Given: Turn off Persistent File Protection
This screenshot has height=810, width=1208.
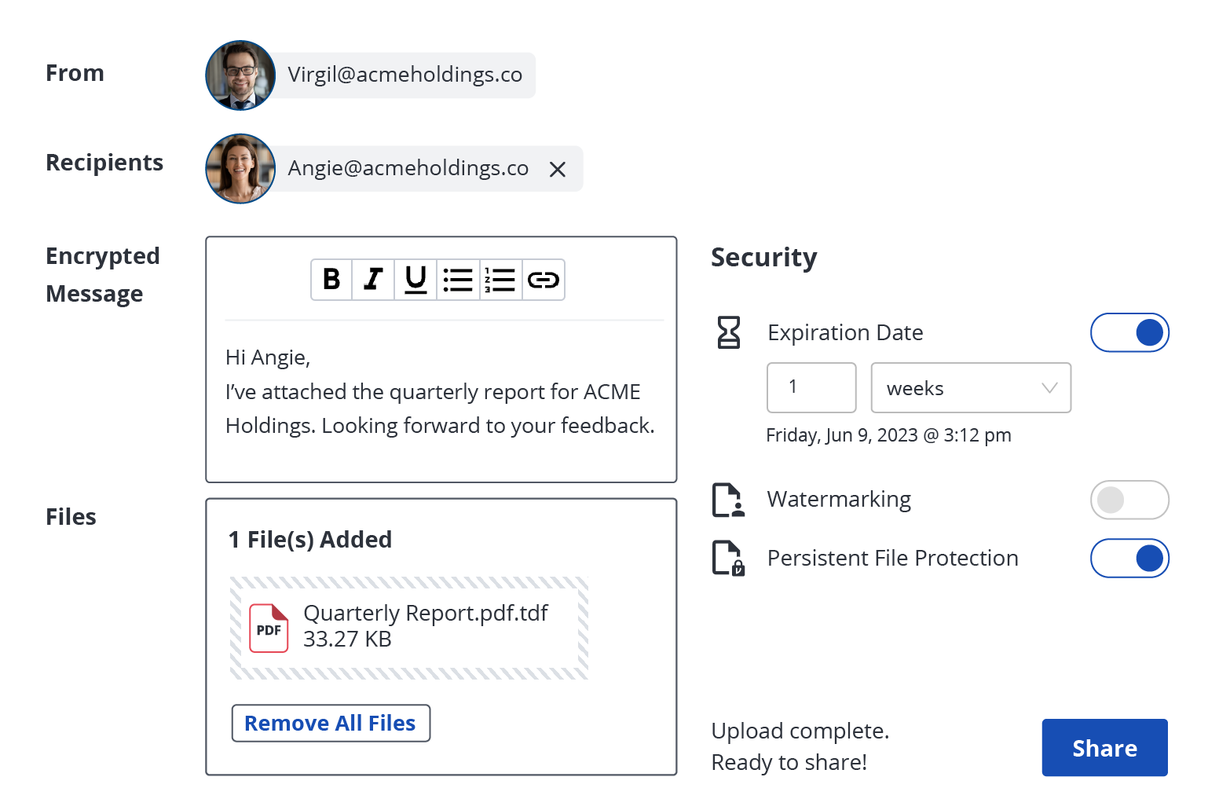Looking at the screenshot, I should pos(1129,559).
